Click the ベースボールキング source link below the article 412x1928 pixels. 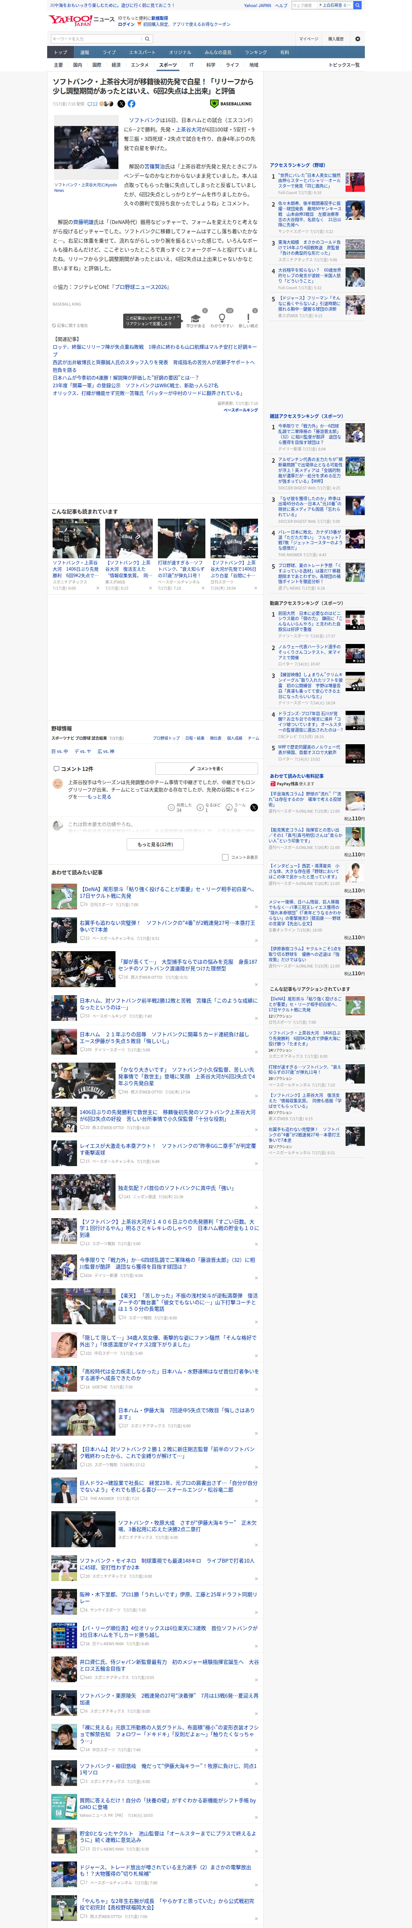coord(241,410)
